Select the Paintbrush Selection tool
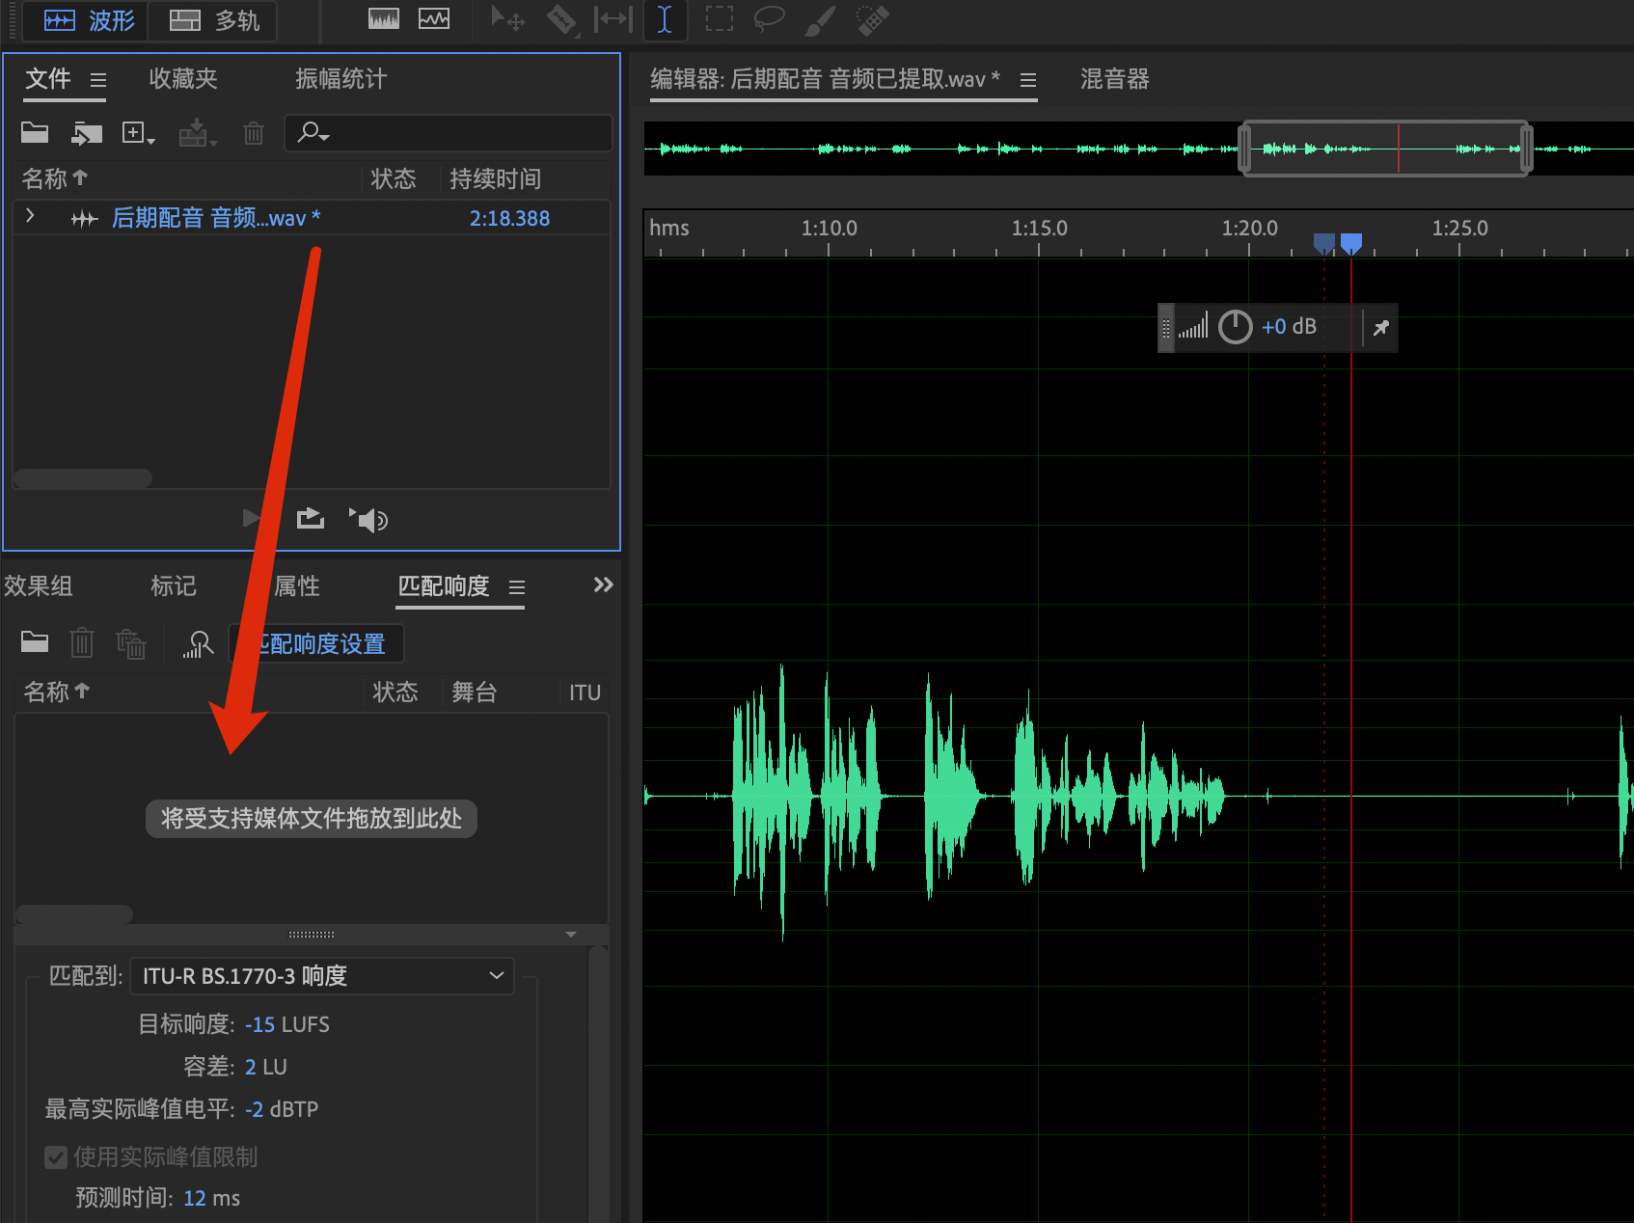 [x=820, y=19]
